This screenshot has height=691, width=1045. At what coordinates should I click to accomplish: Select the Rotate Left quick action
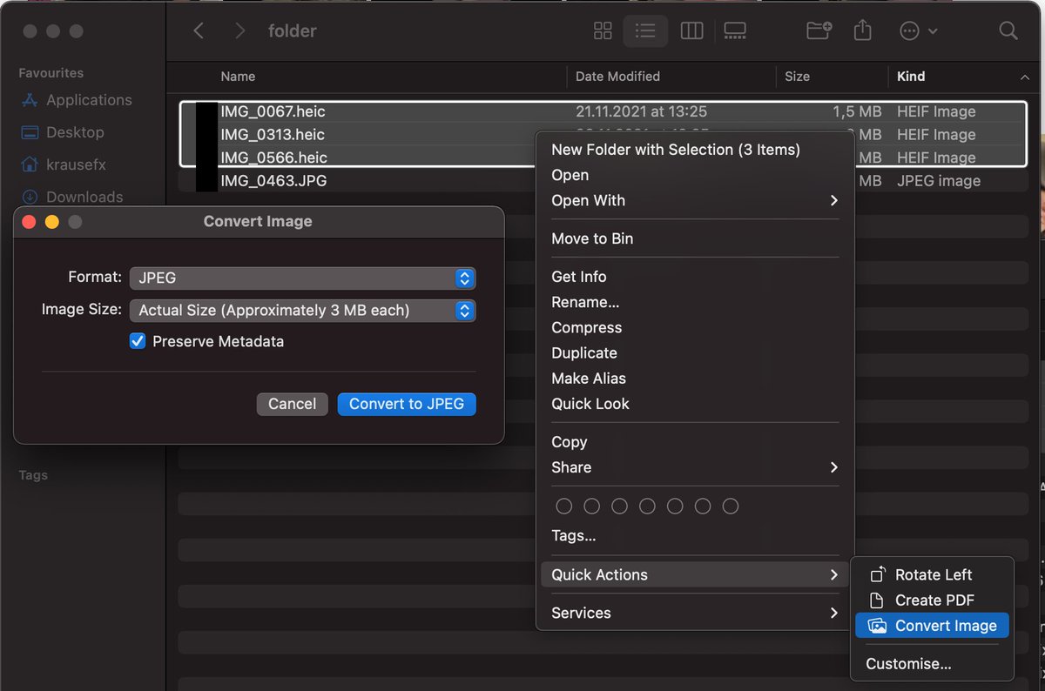click(x=934, y=574)
